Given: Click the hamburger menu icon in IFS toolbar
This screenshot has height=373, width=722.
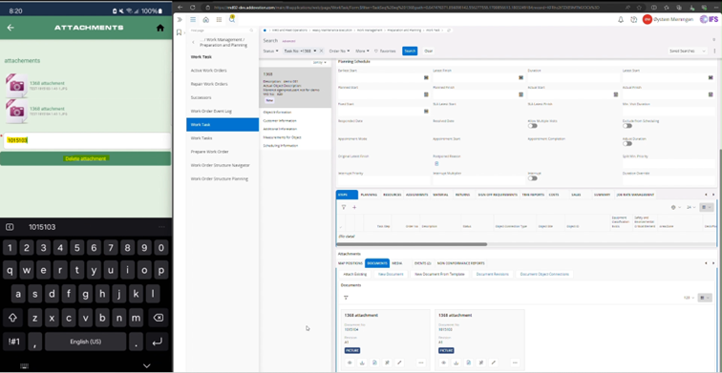Looking at the screenshot, I should coord(193,20).
